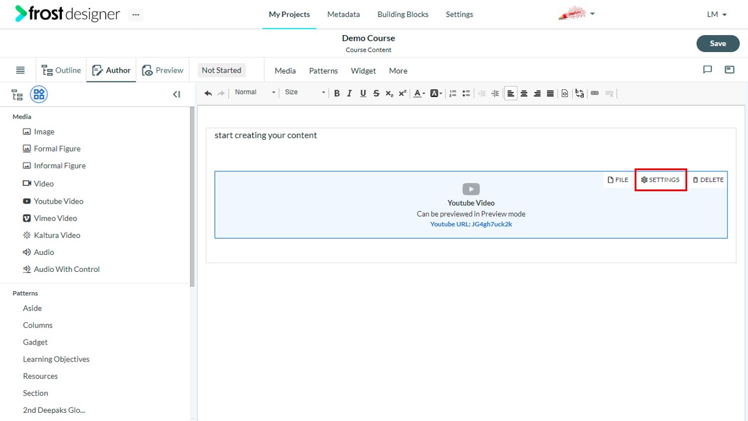Open the Metadata tab
Screen dimensions: 748x421
click(344, 14)
